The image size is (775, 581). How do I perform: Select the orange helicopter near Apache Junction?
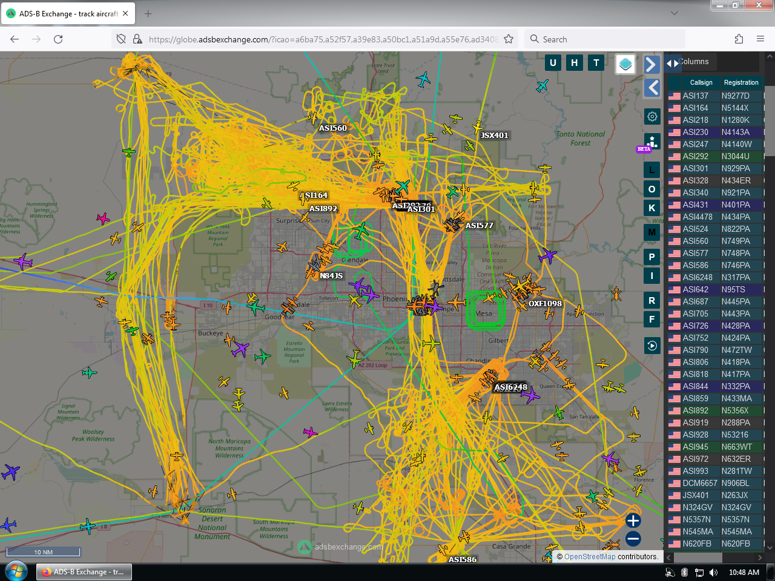click(616, 294)
